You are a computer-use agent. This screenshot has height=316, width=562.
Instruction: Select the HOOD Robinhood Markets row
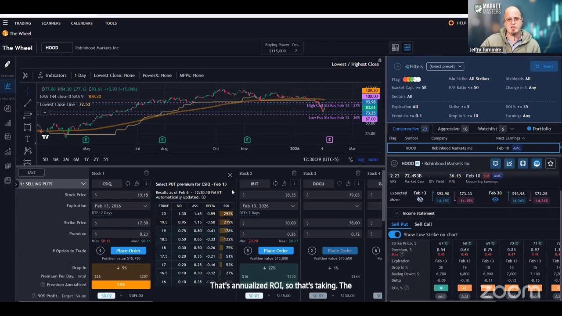pos(473,148)
